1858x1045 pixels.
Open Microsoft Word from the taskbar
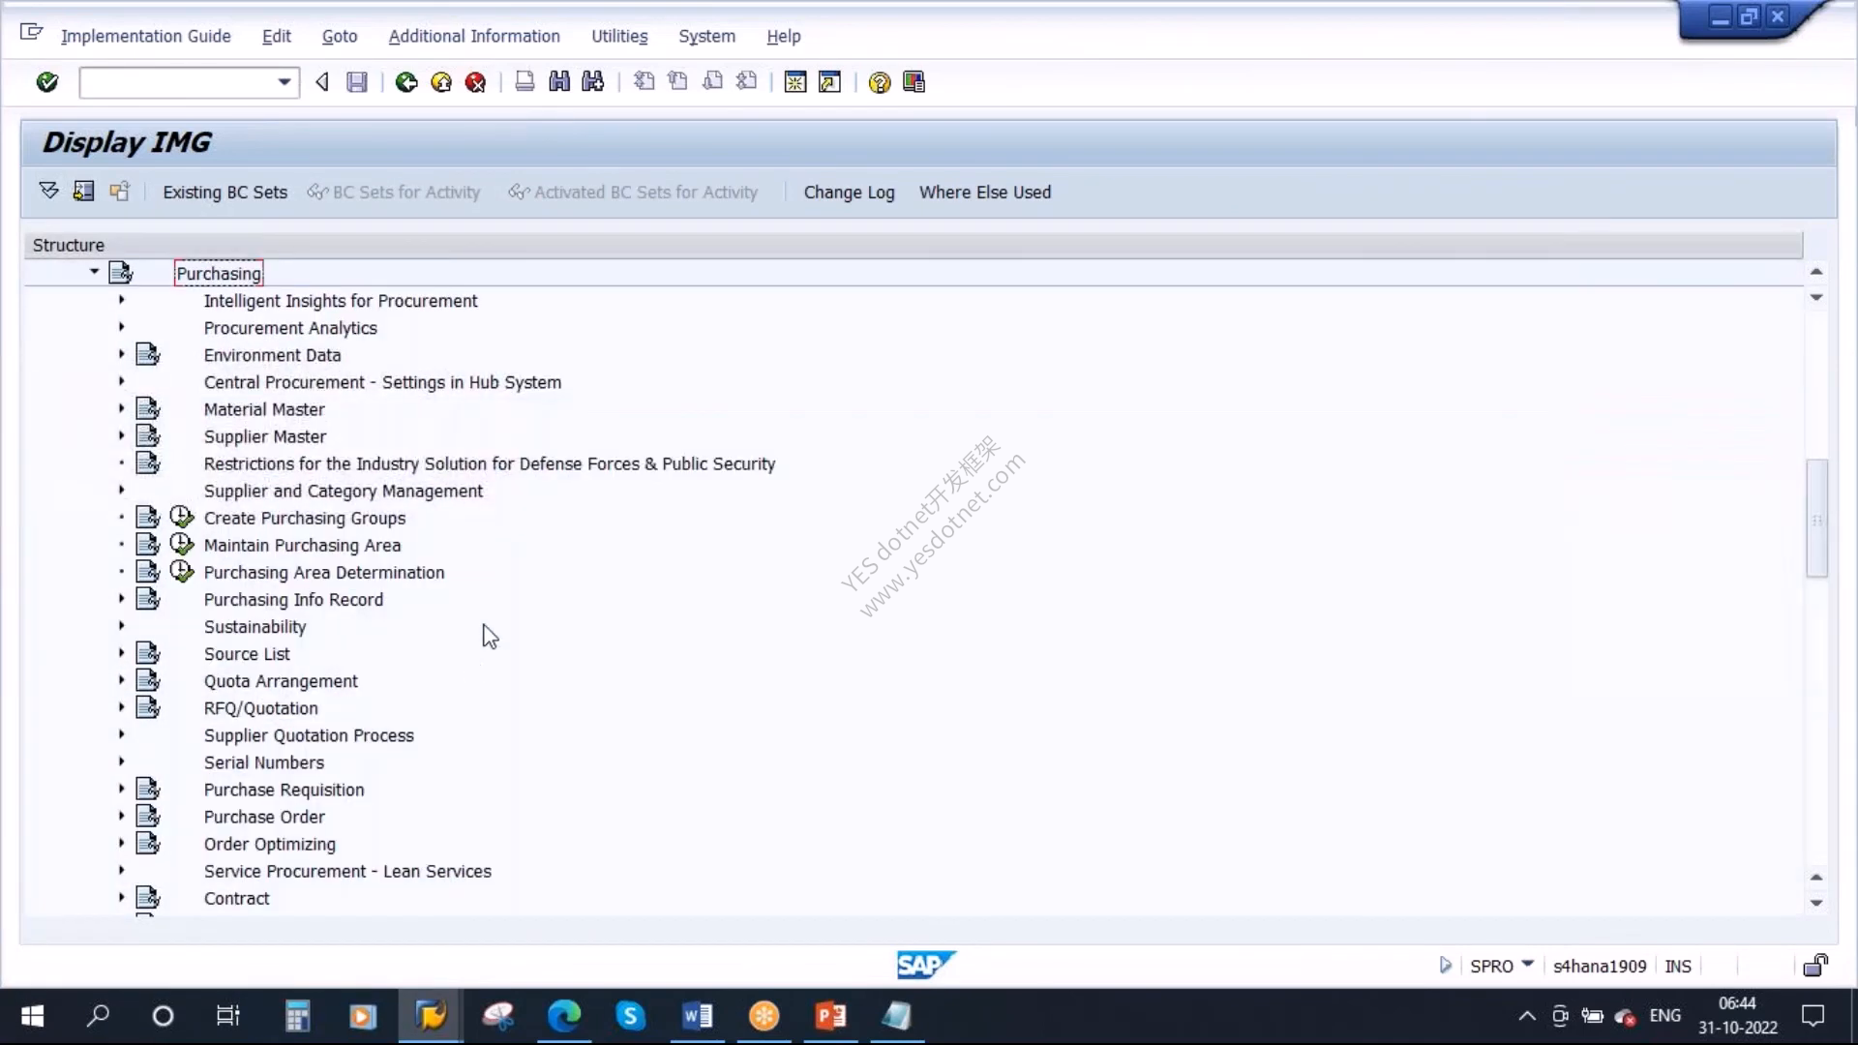(x=697, y=1016)
